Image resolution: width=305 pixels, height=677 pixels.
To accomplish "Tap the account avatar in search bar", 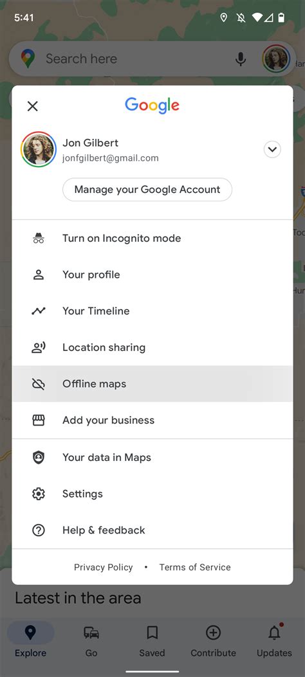I will click(276, 59).
